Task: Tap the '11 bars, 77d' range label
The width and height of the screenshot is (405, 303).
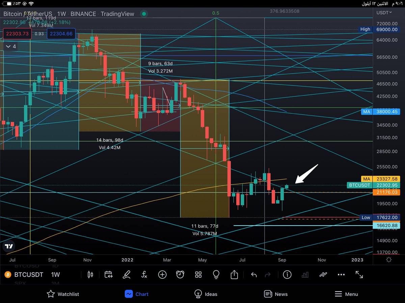Action: (205, 226)
